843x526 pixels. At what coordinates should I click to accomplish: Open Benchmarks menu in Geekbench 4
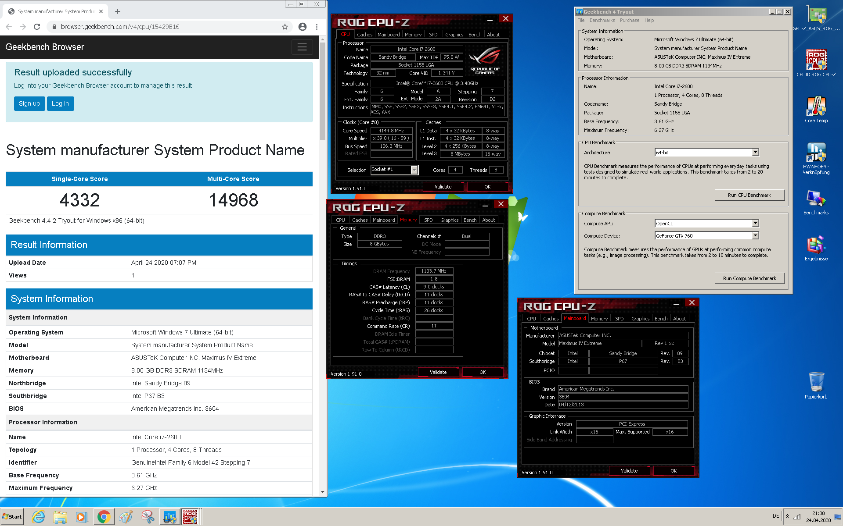point(602,20)
